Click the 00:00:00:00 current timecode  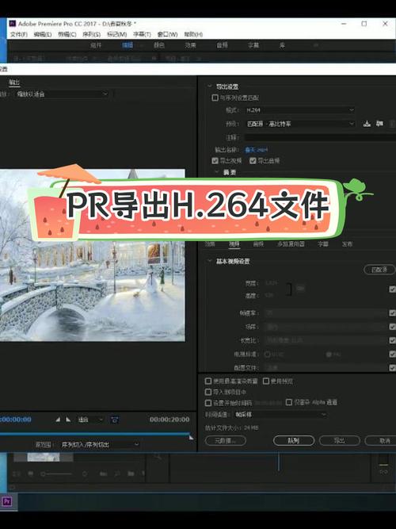[16, 420]
